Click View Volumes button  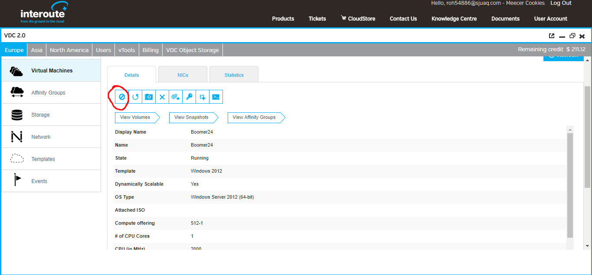coord(137,117)
